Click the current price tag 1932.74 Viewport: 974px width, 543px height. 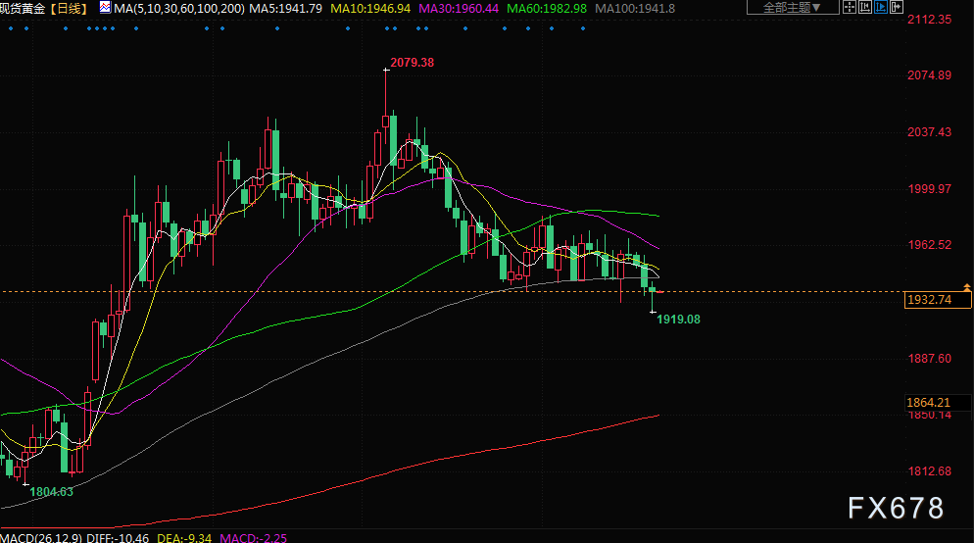click(938, 300)
